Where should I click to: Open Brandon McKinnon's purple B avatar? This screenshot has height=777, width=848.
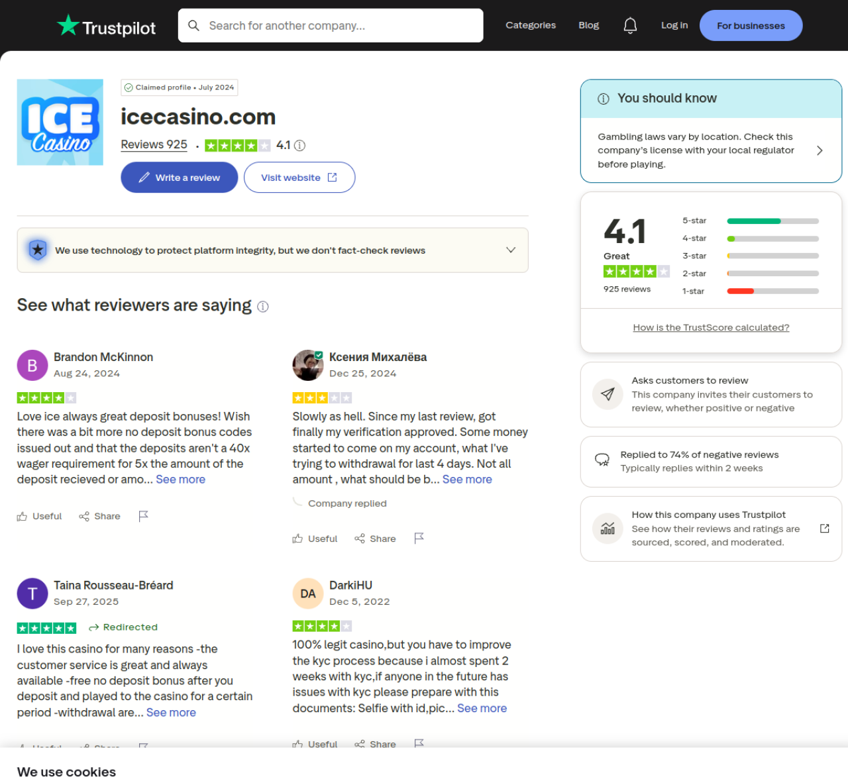pyautogui.click(x=32, y=366)
